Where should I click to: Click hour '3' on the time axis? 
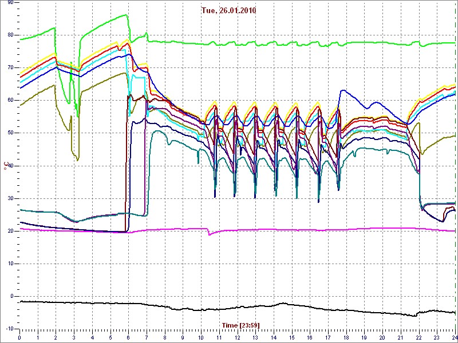(74, 337)
